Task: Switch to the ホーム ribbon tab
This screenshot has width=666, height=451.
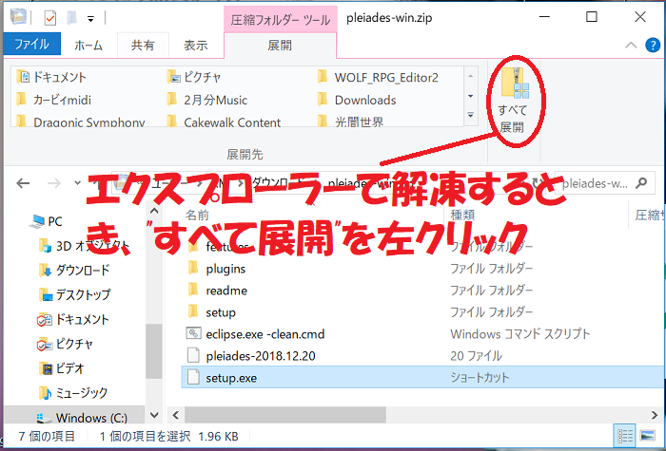Action: click(88, 45)
